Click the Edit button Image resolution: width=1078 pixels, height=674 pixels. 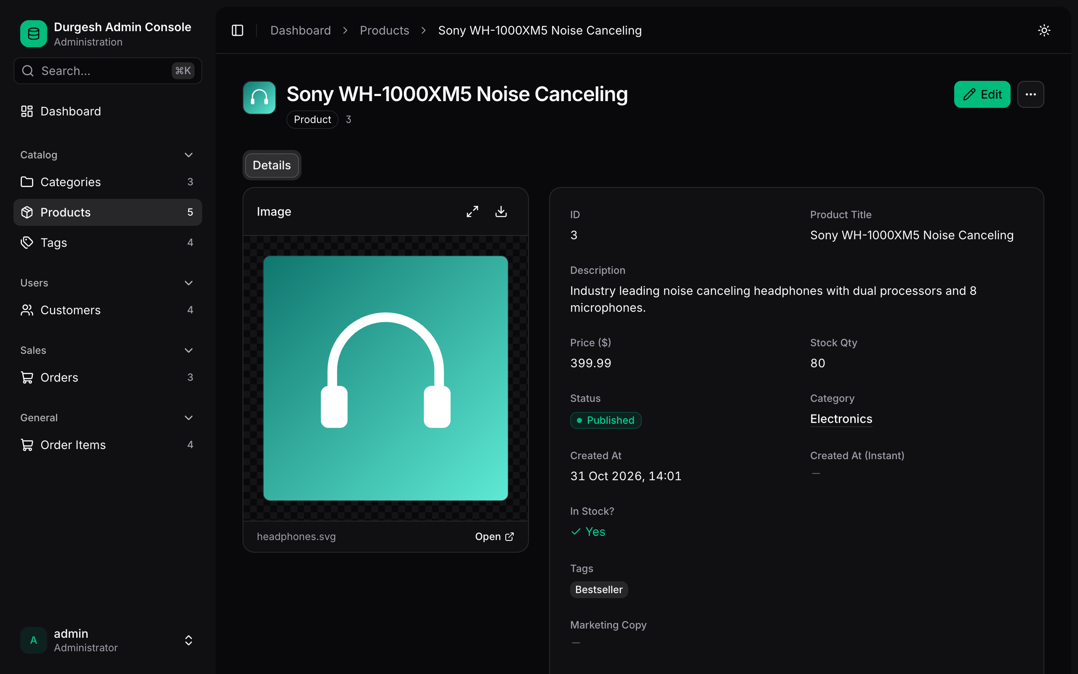click(982, 94)
